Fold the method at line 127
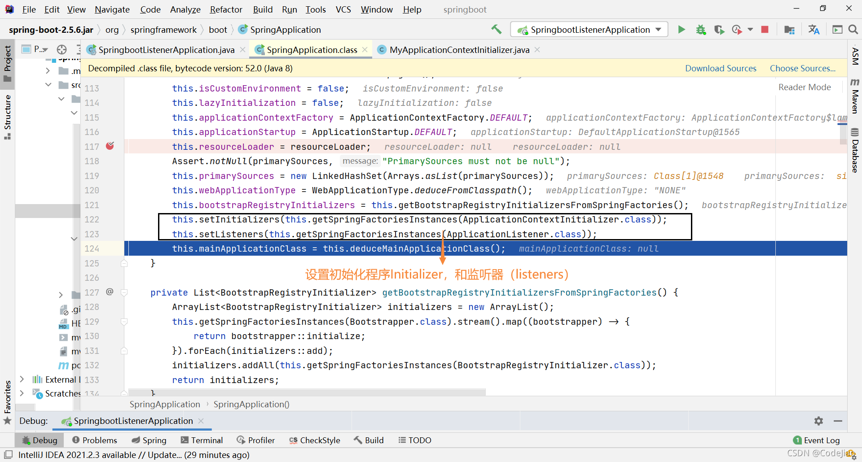This screenshot has height=462, width=862. point(124,292)
